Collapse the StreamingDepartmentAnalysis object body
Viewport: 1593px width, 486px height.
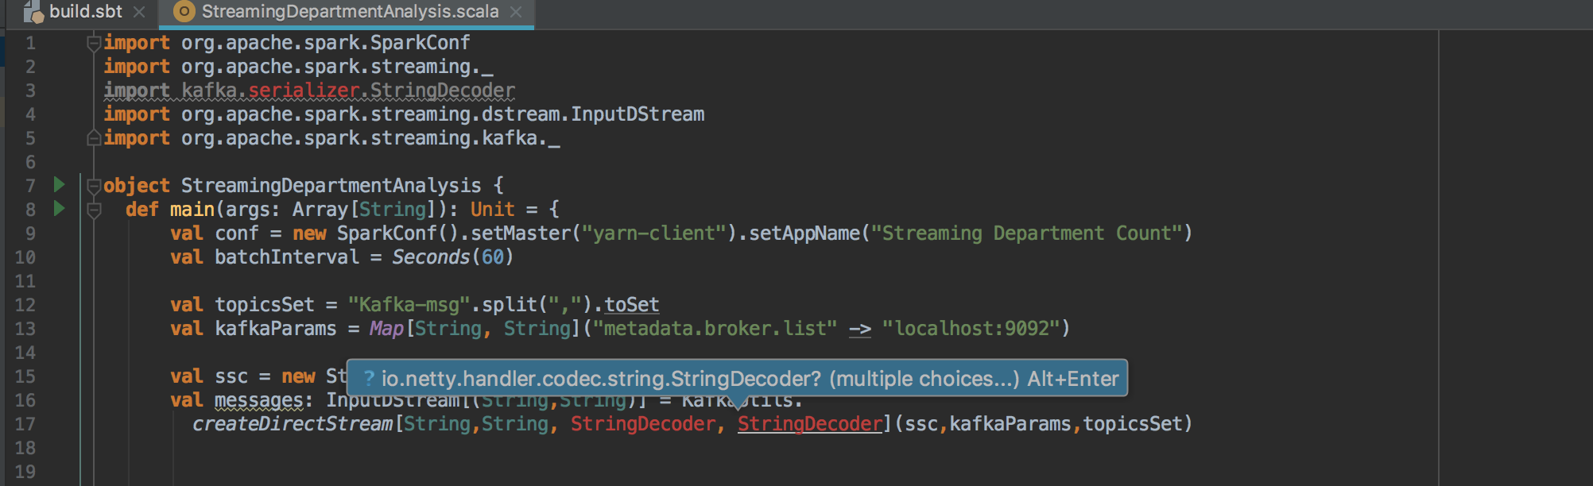(94, 186)
